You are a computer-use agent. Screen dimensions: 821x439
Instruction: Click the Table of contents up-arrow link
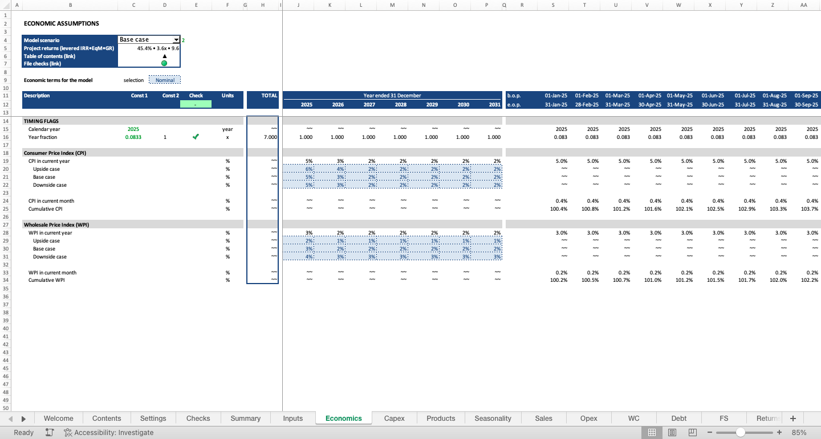[164, 56]
